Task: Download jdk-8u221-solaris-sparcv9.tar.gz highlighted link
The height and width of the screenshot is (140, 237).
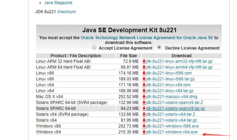Action: [x=175, y=108]
